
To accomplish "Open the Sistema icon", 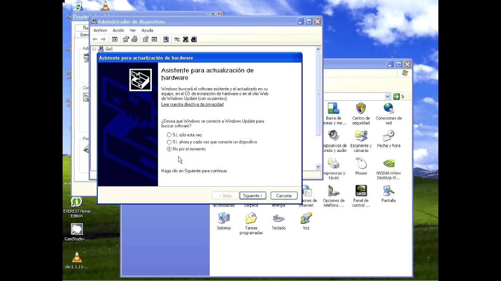I will [223, 221].
